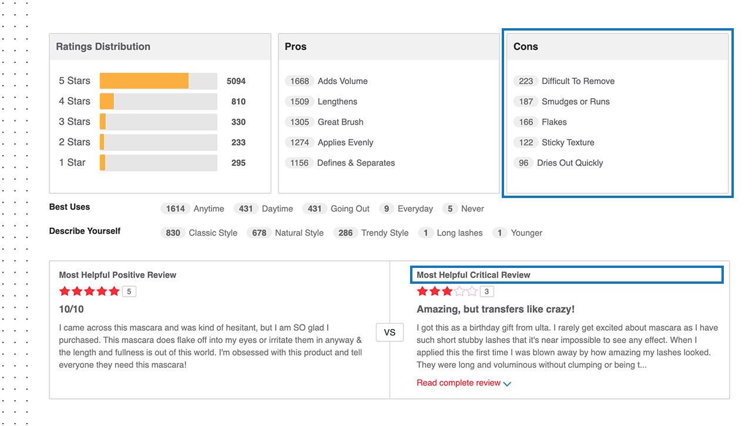The image size is (752, 426).
Task: Filter by Smudges or Runs con
Action: 562,102
